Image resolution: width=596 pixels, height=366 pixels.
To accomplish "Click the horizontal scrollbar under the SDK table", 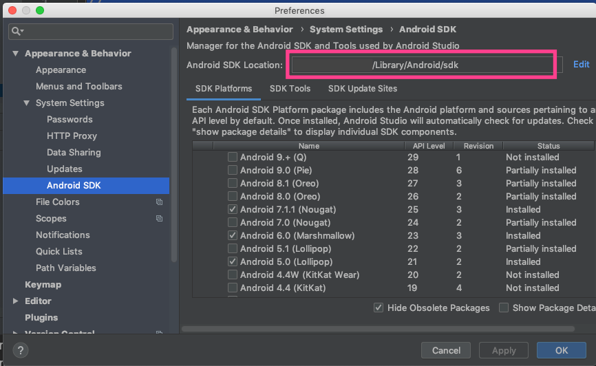I will (x=379, y=329).
